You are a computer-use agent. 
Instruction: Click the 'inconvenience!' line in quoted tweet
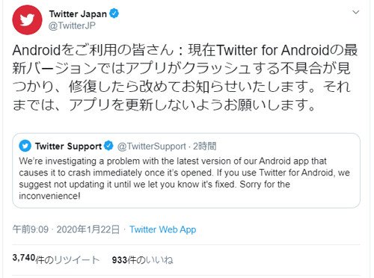(49, 196)
